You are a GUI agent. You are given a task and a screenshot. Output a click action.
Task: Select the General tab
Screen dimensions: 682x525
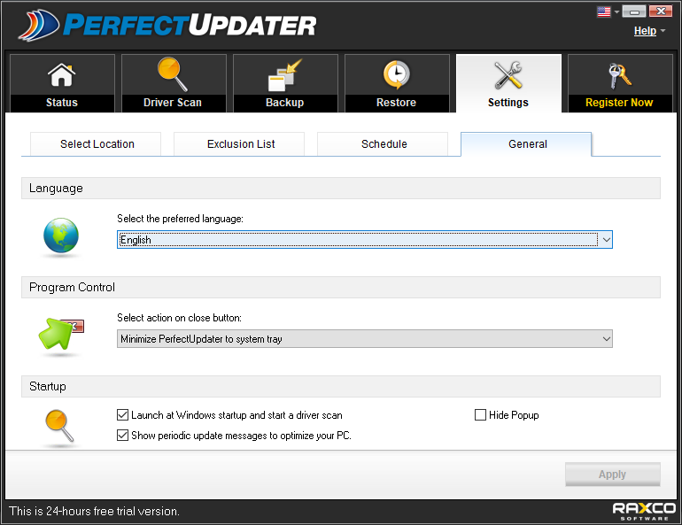tap(526, 143)
